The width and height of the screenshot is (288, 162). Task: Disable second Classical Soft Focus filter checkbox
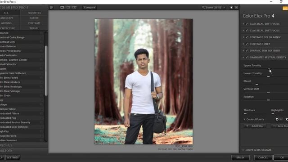click(x=247, y=31)
